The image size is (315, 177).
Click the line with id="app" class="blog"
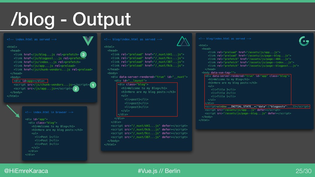[x=247, y=76]
